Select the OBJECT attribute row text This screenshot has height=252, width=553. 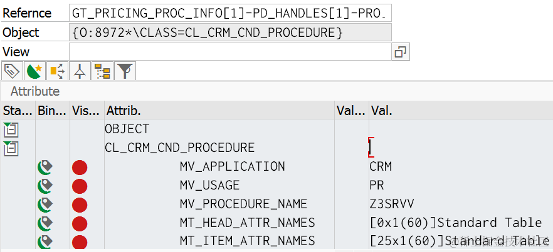point(127,129)
